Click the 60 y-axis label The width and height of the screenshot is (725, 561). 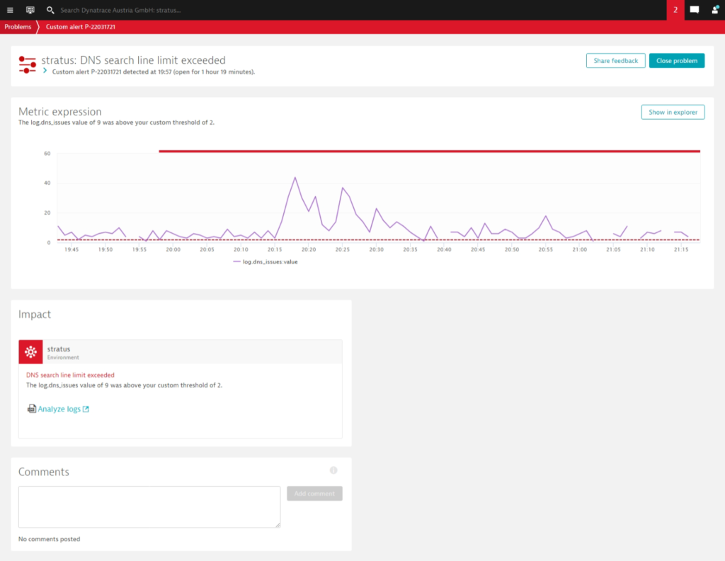(x=47, y=154)
